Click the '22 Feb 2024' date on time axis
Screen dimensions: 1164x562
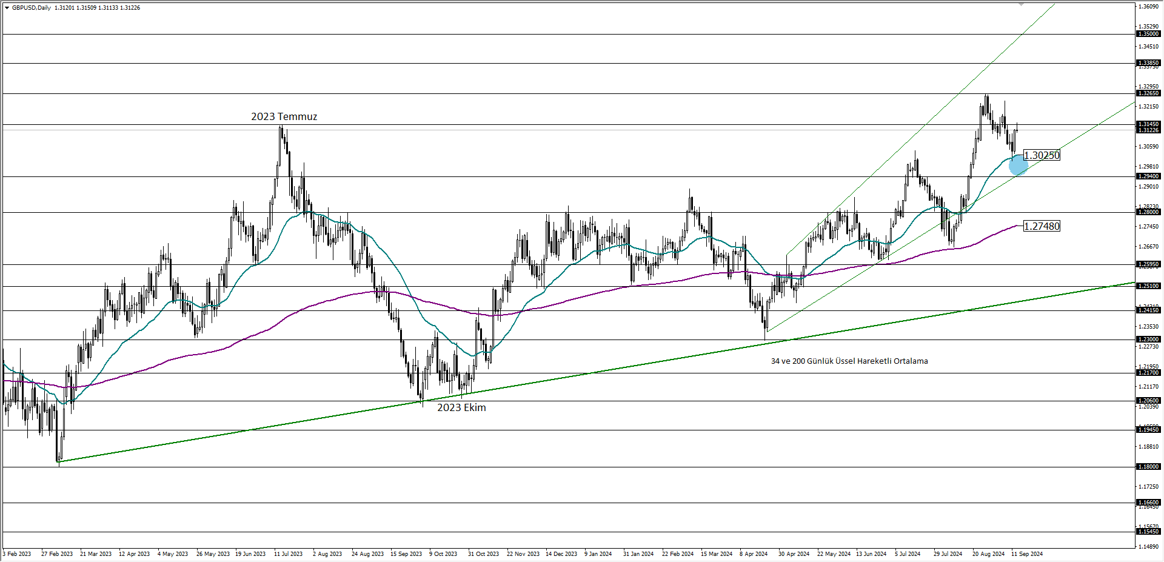point(678,554)
